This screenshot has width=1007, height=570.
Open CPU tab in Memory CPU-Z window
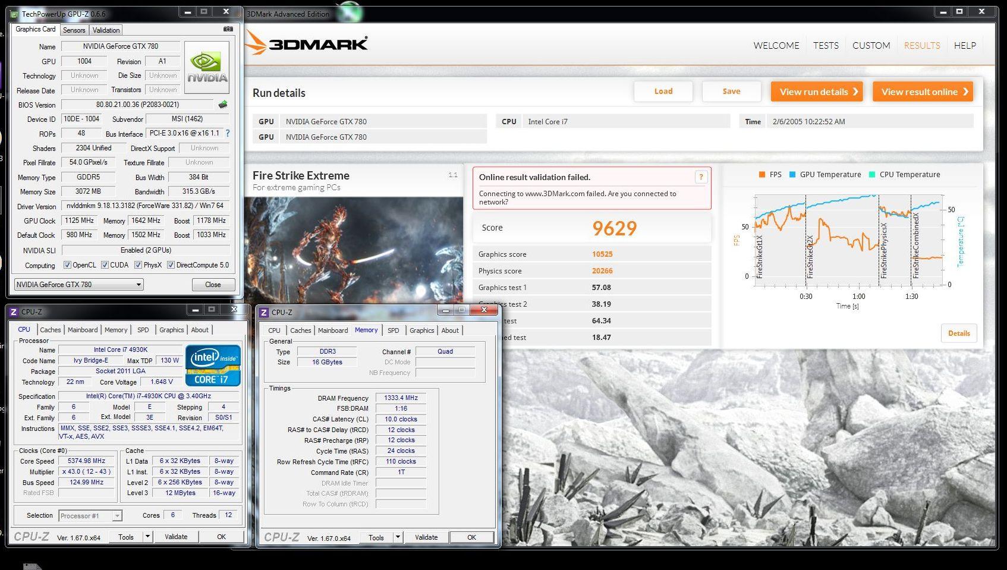pyautogui.click(x=274, y=330)
